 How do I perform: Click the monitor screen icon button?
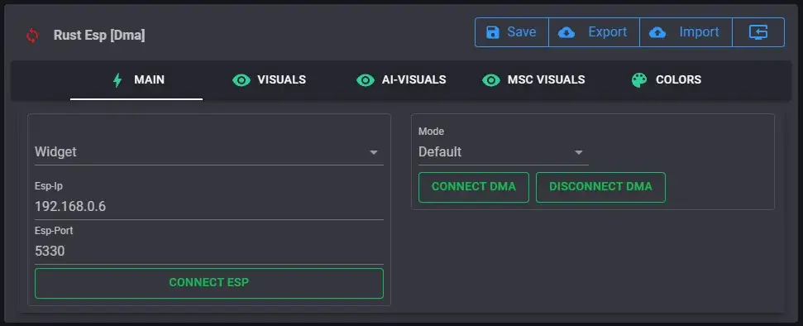click(x=758, y=32)
